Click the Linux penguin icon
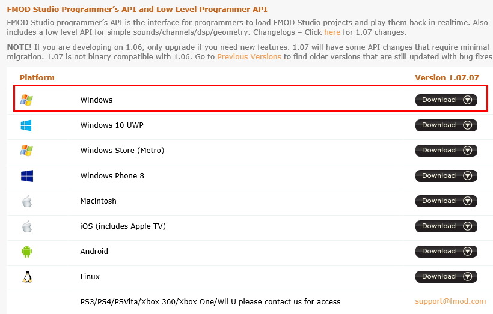493x314 pixels. pos(26,277)
